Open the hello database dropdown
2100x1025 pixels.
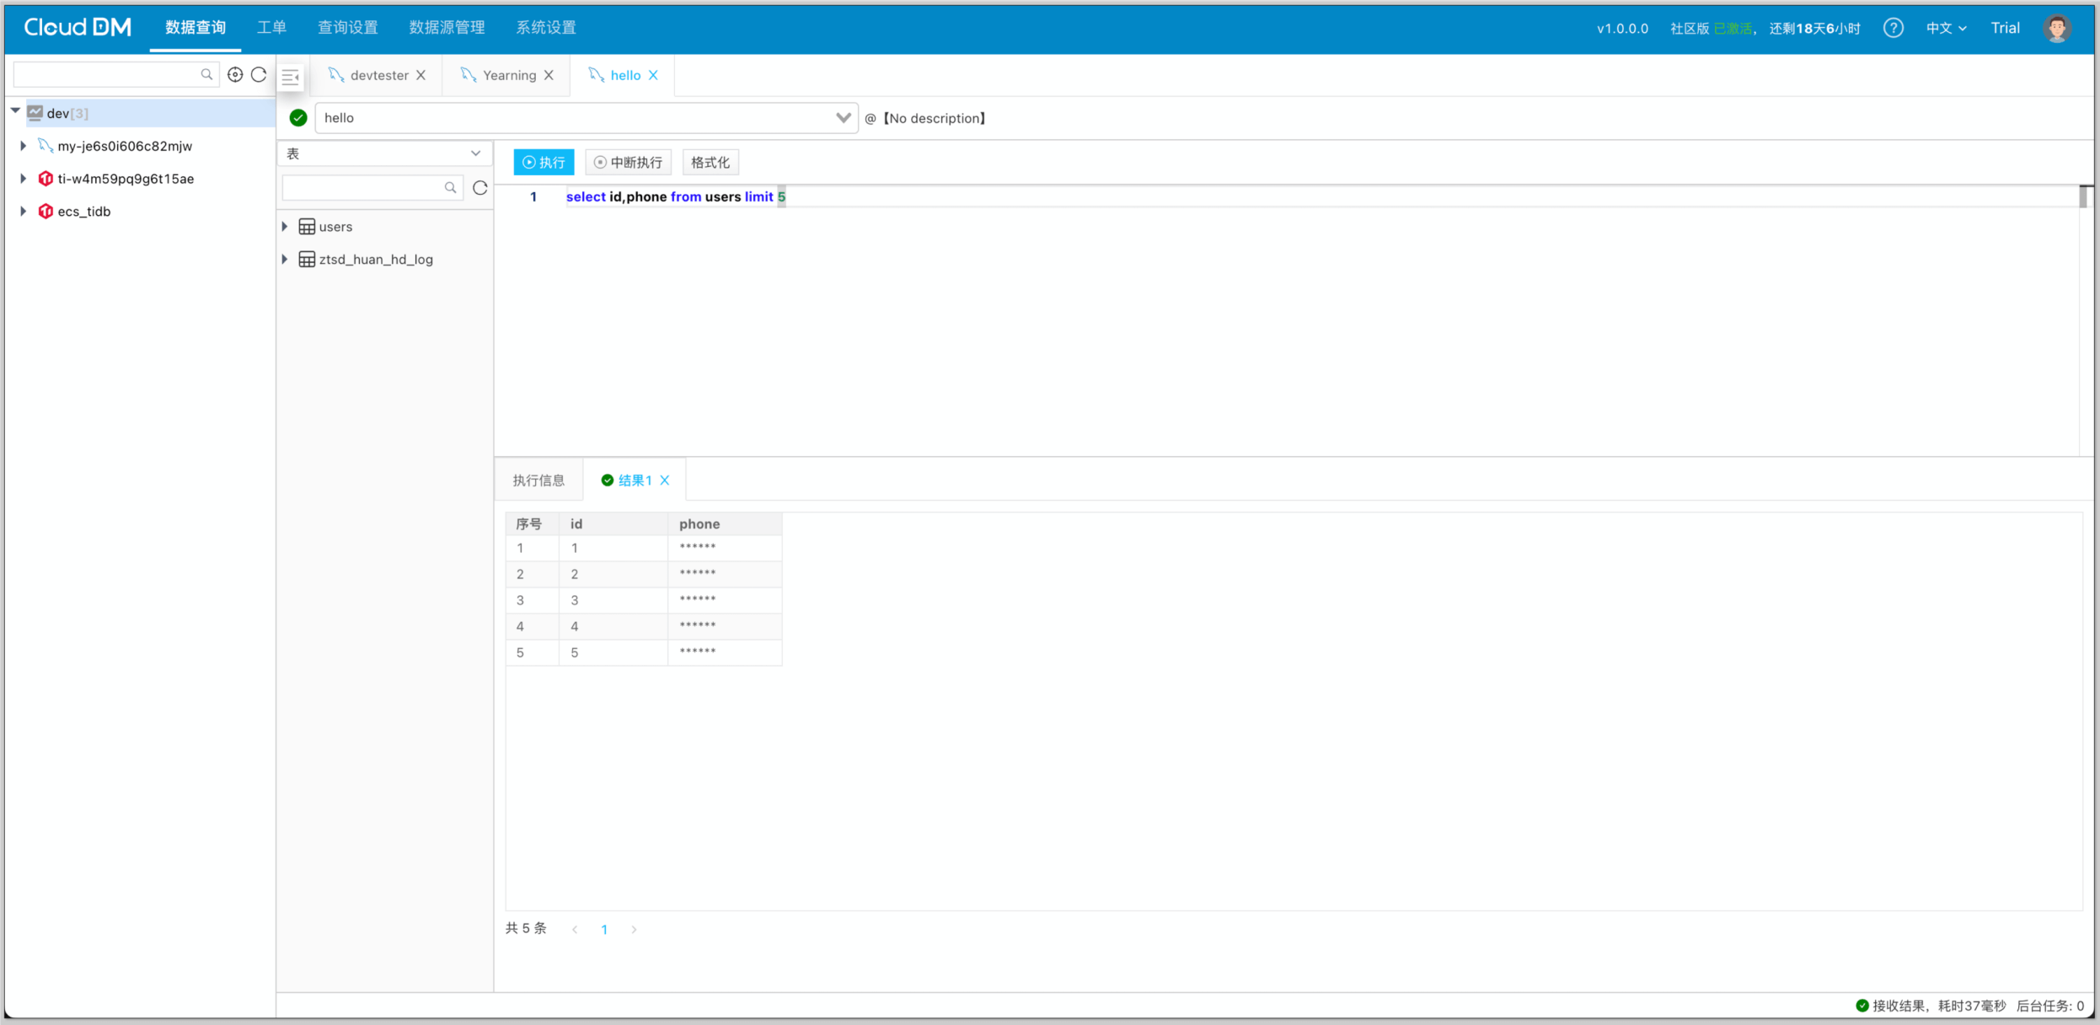point(842,118)
